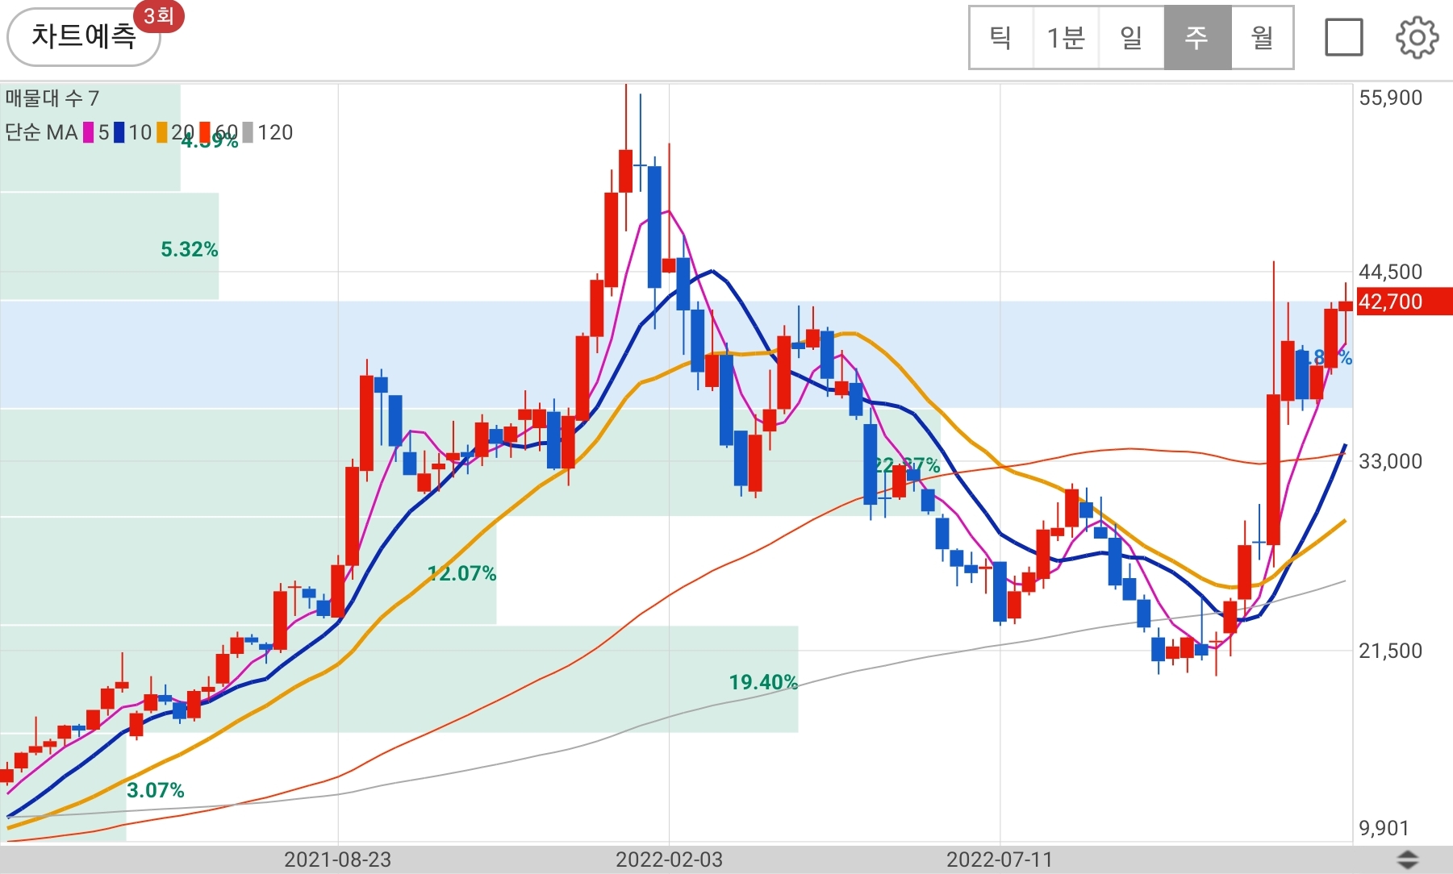Tap the 2022-07-11 date label
1453x874 pixels.
click(x=1000, y=859)
